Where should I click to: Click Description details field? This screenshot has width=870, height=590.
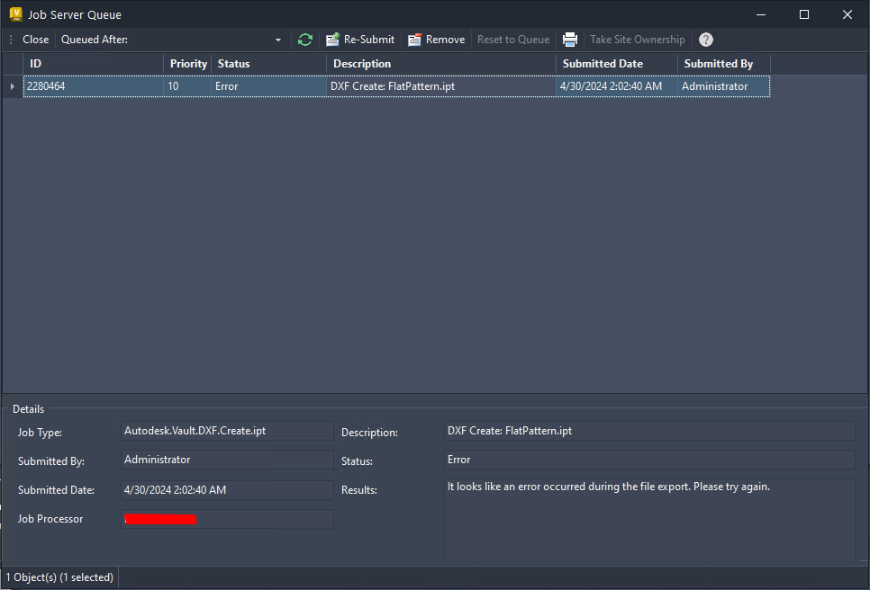point(649,431)
